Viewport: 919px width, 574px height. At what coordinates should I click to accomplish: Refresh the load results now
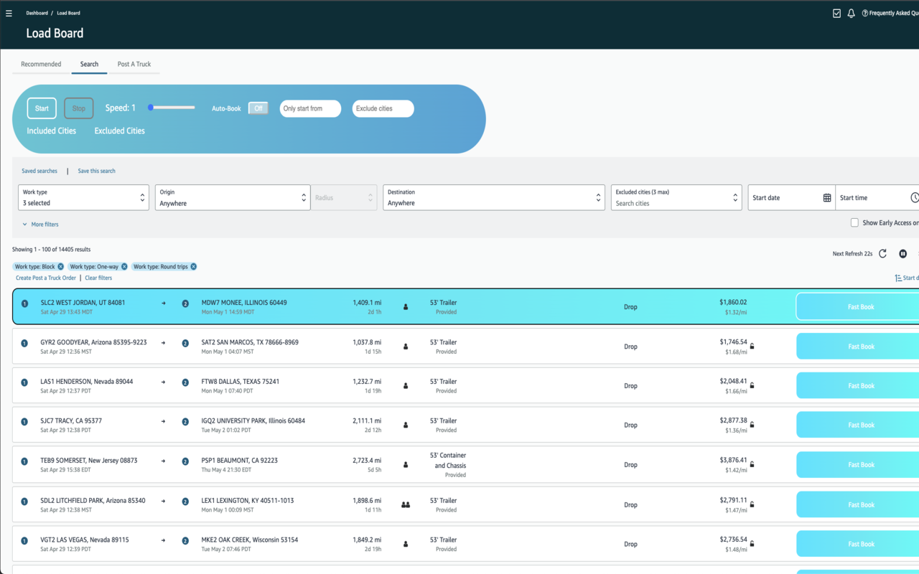[x=883, y=253]
